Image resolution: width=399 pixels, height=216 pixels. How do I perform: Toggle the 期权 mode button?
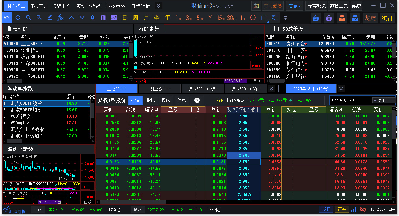pos(326,209)
